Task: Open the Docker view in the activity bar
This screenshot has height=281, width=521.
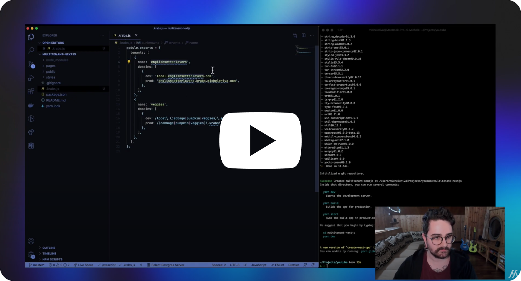Action: pyautogui.click(x=31, y=105)
